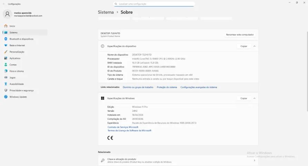
Task: Click the processor value Intel Core i5-10400
Action: [x=159, y=59]
